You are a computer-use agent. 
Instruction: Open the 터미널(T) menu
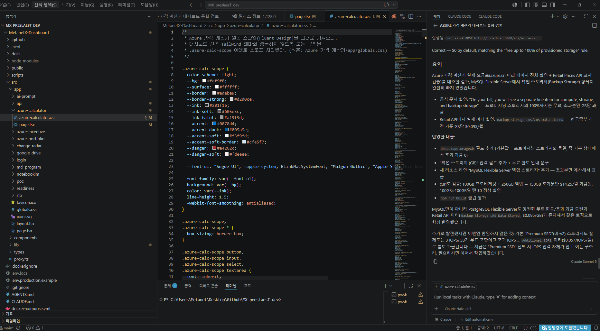127,5
